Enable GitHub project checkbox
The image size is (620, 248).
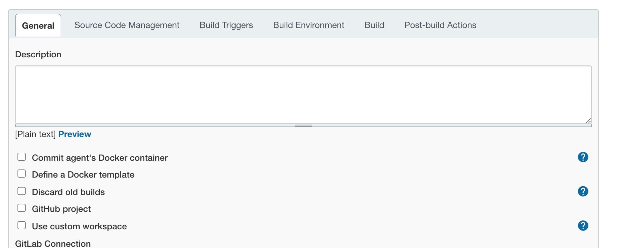point(22,208)
